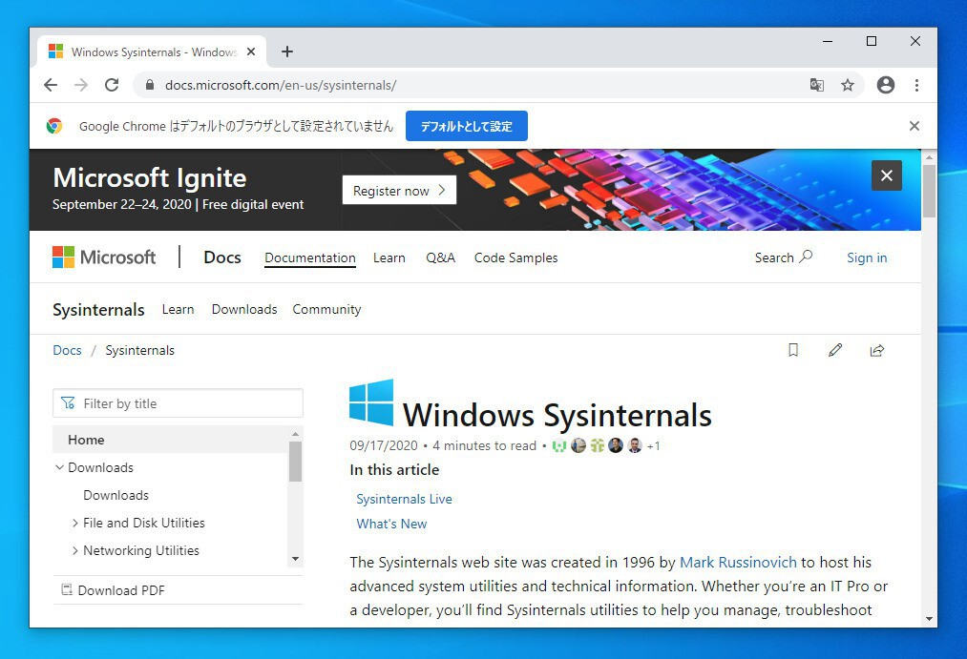Viewport: 967px width, 659px height.
Task: Click the sidebar scroll up arrow
Action: [295, 434]
